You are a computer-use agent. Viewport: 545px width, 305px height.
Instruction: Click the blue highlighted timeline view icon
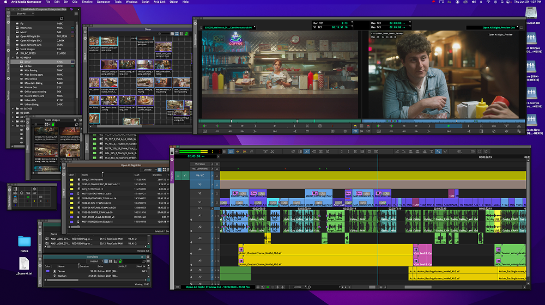coord(231,151)
